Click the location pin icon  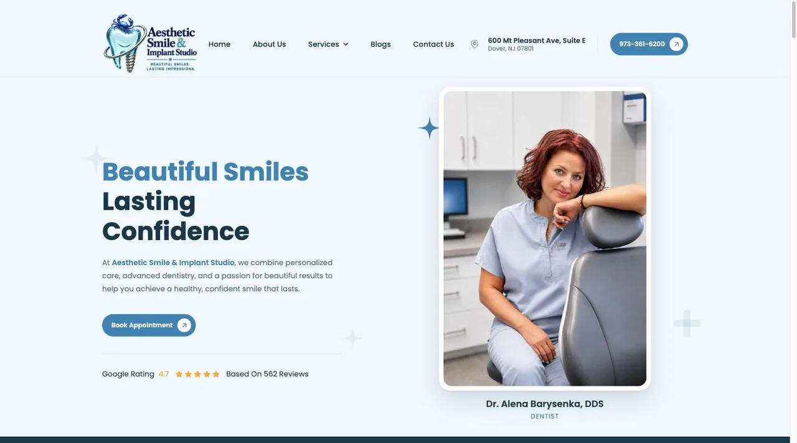point(474,44)
